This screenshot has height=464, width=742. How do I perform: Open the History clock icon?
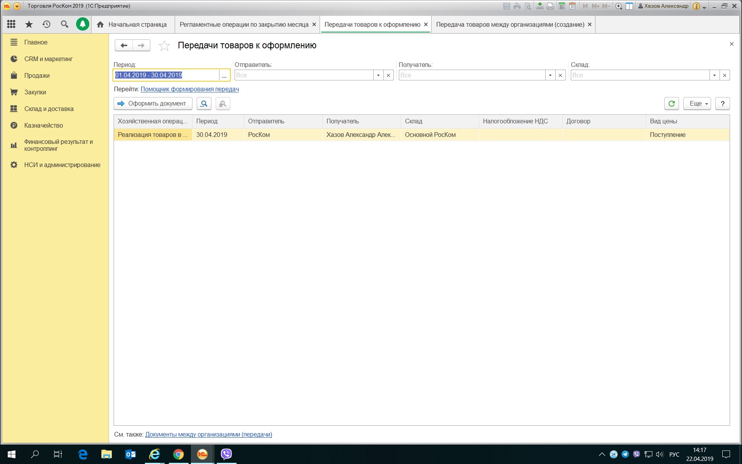point(46,24)
